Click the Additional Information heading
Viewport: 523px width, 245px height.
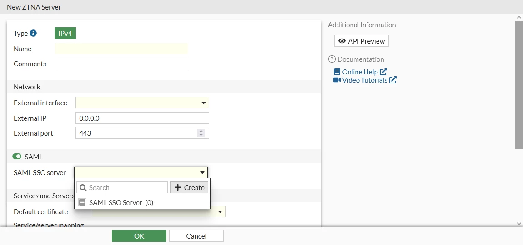362,24
